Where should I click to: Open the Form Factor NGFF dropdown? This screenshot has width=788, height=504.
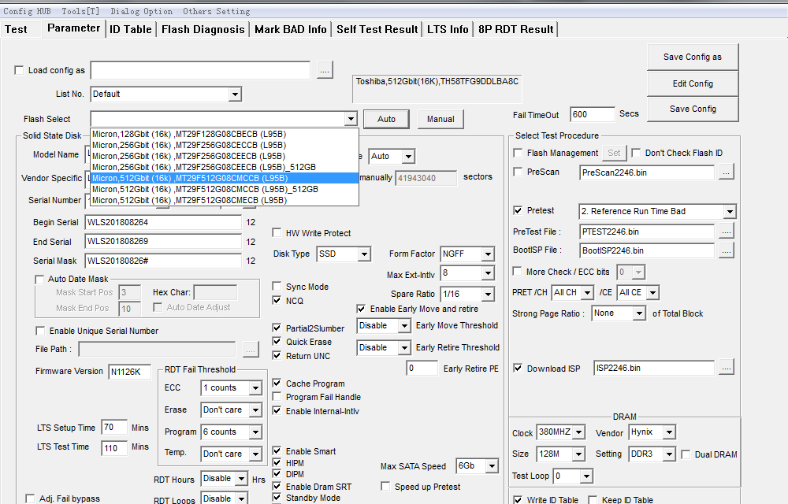[x=488, y=254]
